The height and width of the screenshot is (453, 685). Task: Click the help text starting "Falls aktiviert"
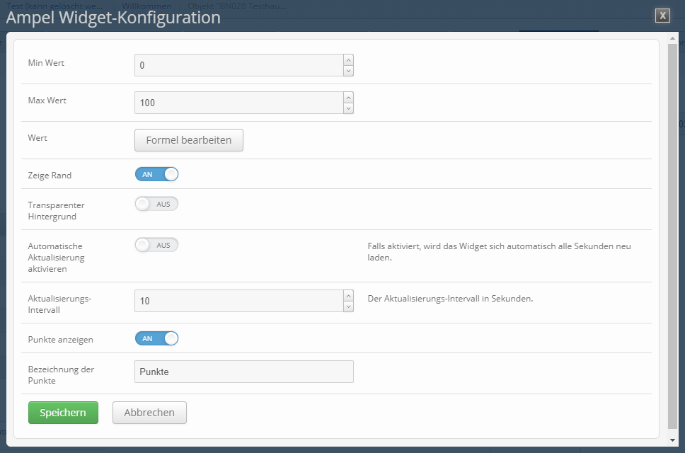coord(500,252)
